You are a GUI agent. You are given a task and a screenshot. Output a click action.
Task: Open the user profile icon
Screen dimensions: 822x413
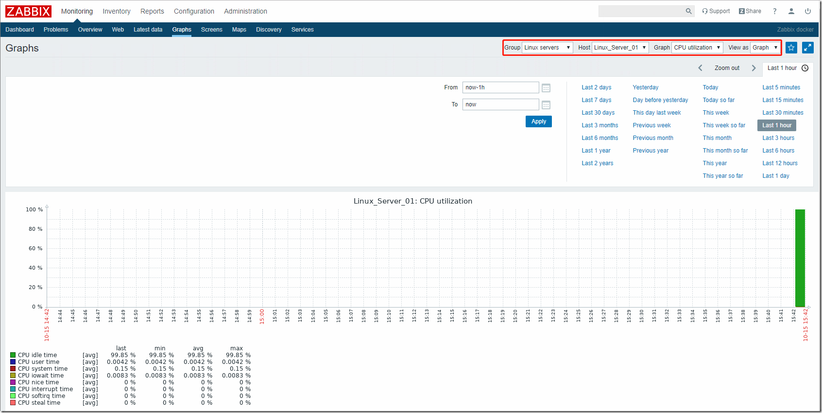[791, 11]
